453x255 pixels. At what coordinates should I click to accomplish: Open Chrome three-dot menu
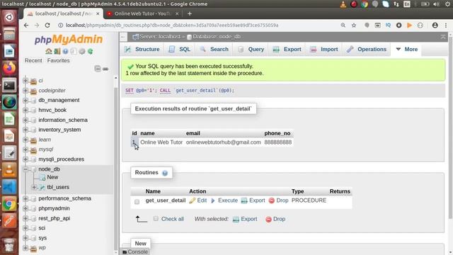coord(446,25)
